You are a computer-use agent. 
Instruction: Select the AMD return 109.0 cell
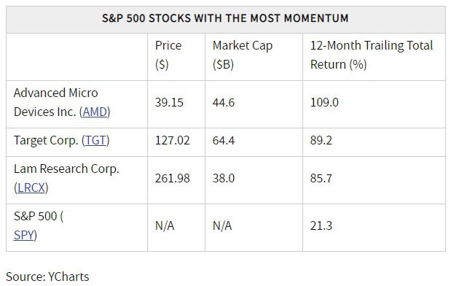[x=374, y=104]
